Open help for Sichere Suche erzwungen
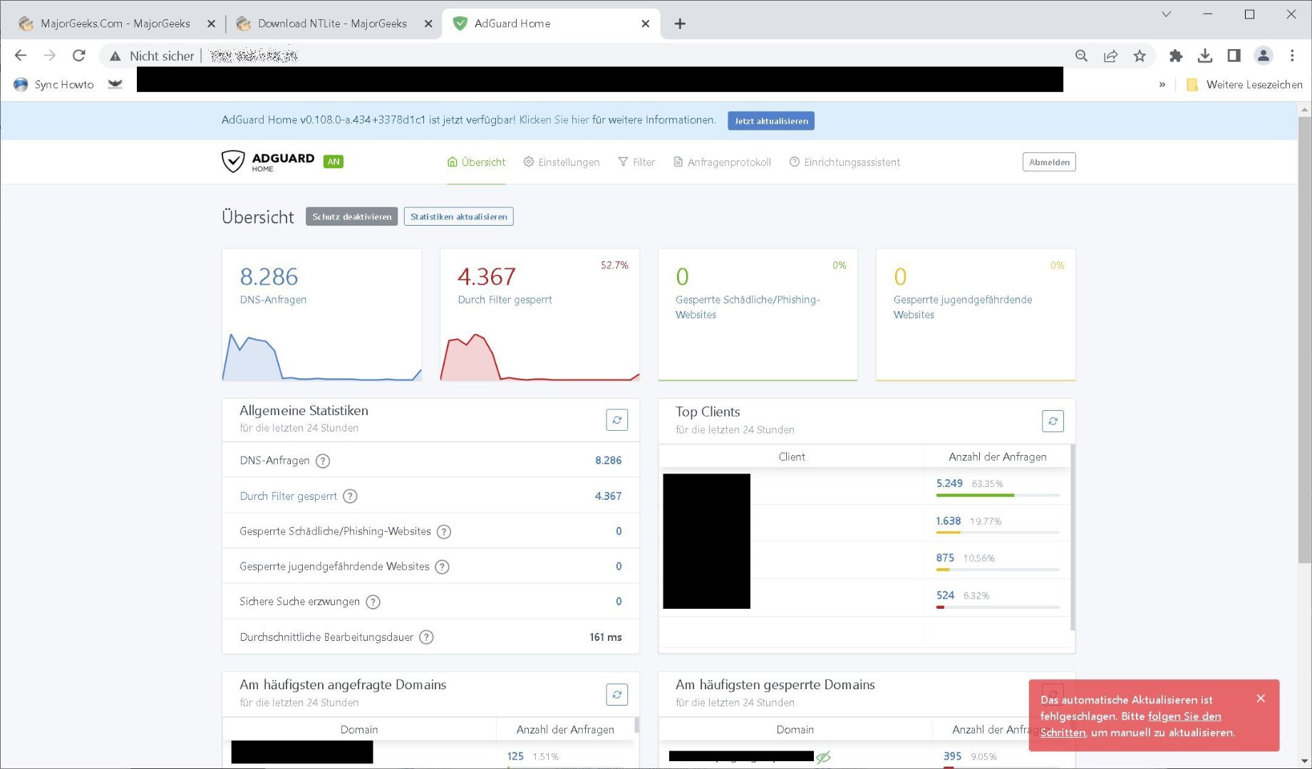Image resolution: width=1312 pixels, height=769 pixels. pyautogui.click(x=373, y=602)
